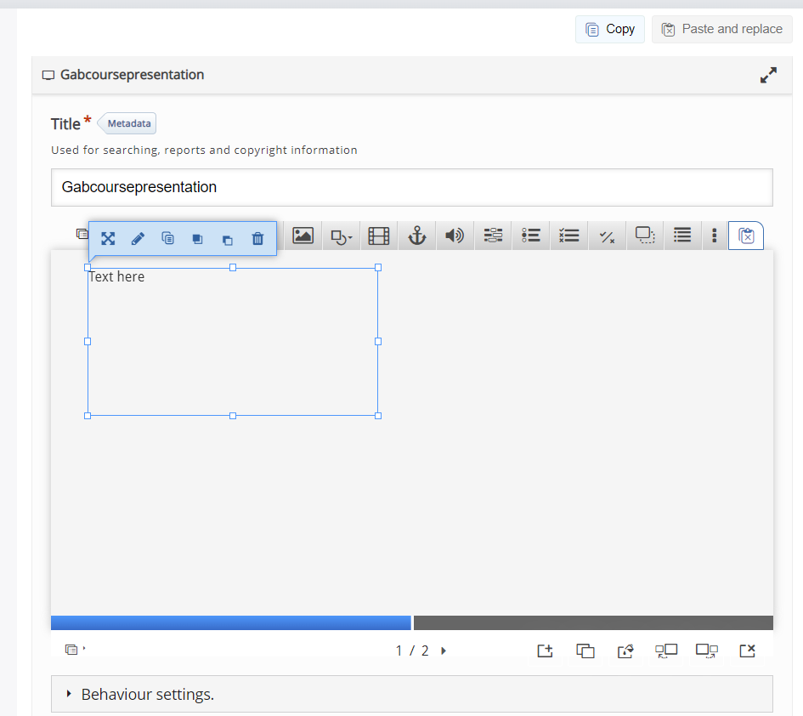Viewport: 803px width, 716px height.
Task: Bring selected element to front
Action: click(198, 239)
